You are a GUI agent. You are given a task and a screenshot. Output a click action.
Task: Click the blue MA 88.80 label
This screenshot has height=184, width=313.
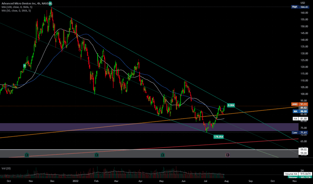click(x=301, y=111)
